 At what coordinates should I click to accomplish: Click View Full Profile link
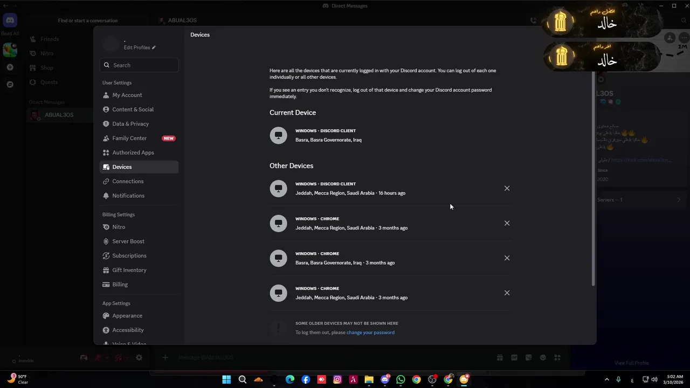coord(632,363)
